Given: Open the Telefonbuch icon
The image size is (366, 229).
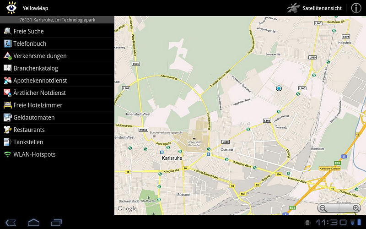Looking at the screenshot, I should tap(7, 44).
